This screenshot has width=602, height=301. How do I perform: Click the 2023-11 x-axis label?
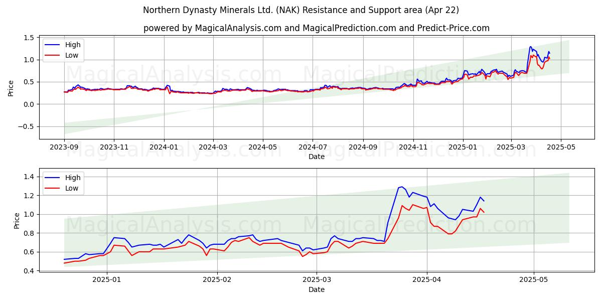point(114,147)
